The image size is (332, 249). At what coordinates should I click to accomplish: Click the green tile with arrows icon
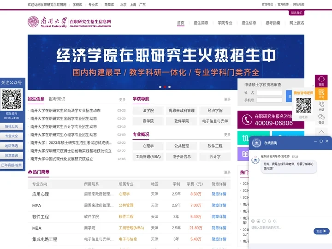coord(245,138)
